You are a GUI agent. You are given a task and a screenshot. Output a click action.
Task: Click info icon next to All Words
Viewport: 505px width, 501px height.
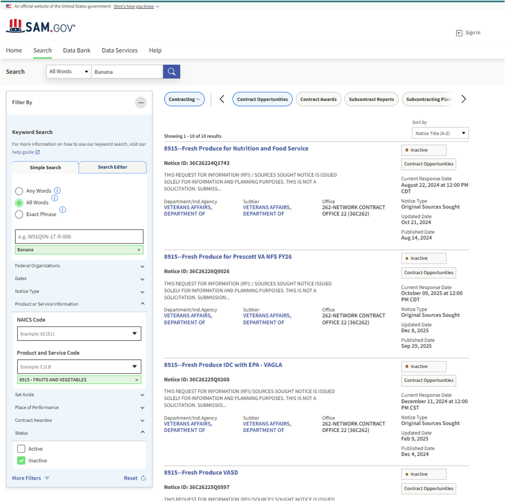[54, 198]
